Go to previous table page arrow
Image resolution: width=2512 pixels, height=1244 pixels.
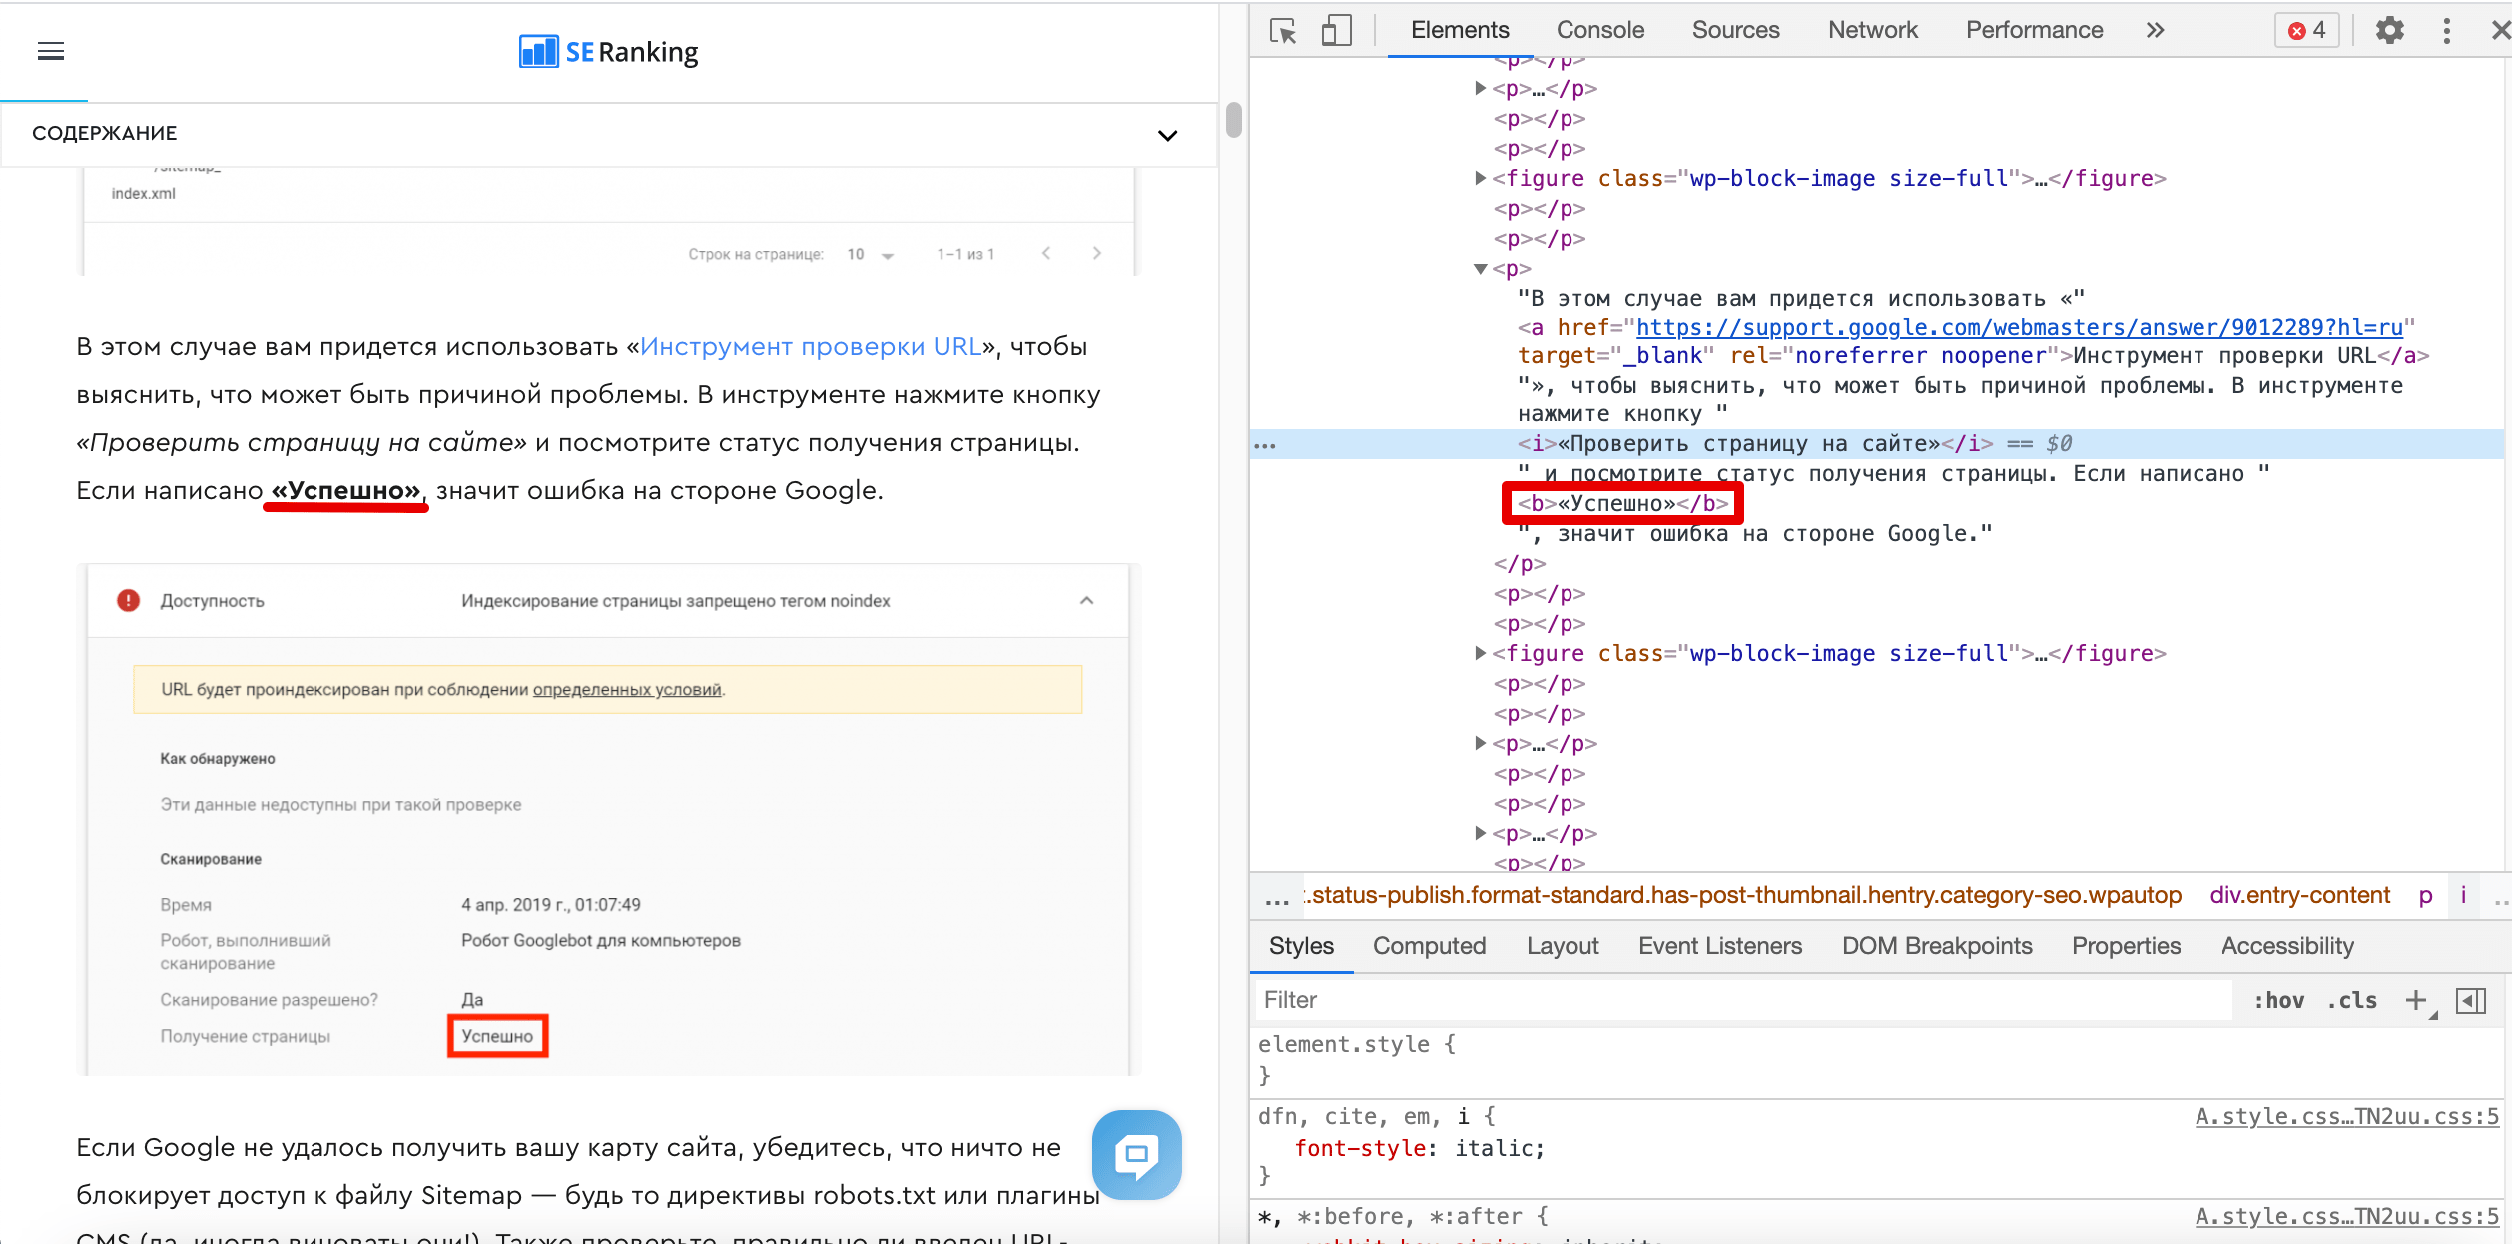click(1046, 253)
